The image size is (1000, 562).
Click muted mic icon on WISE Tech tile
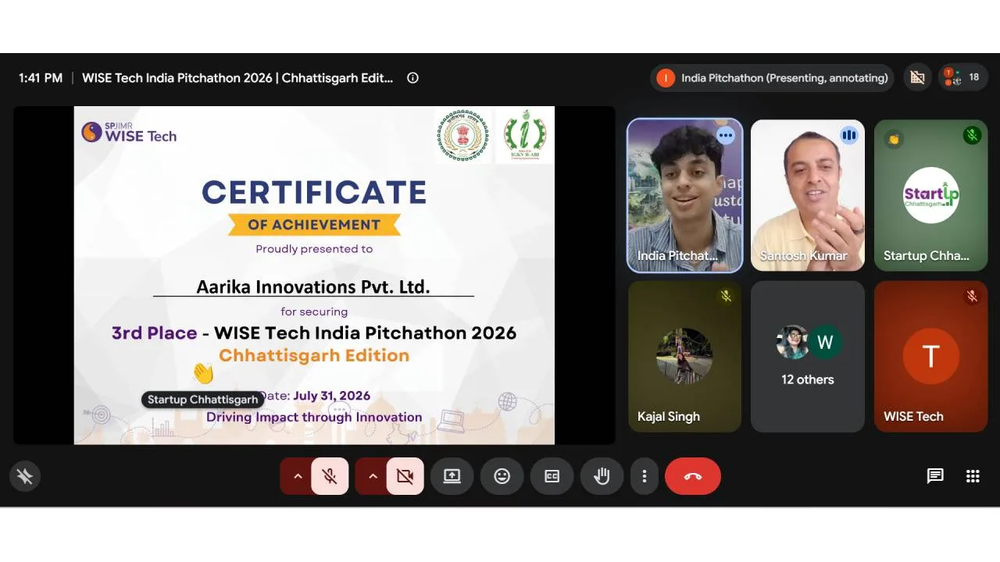[x=972, y=296]
